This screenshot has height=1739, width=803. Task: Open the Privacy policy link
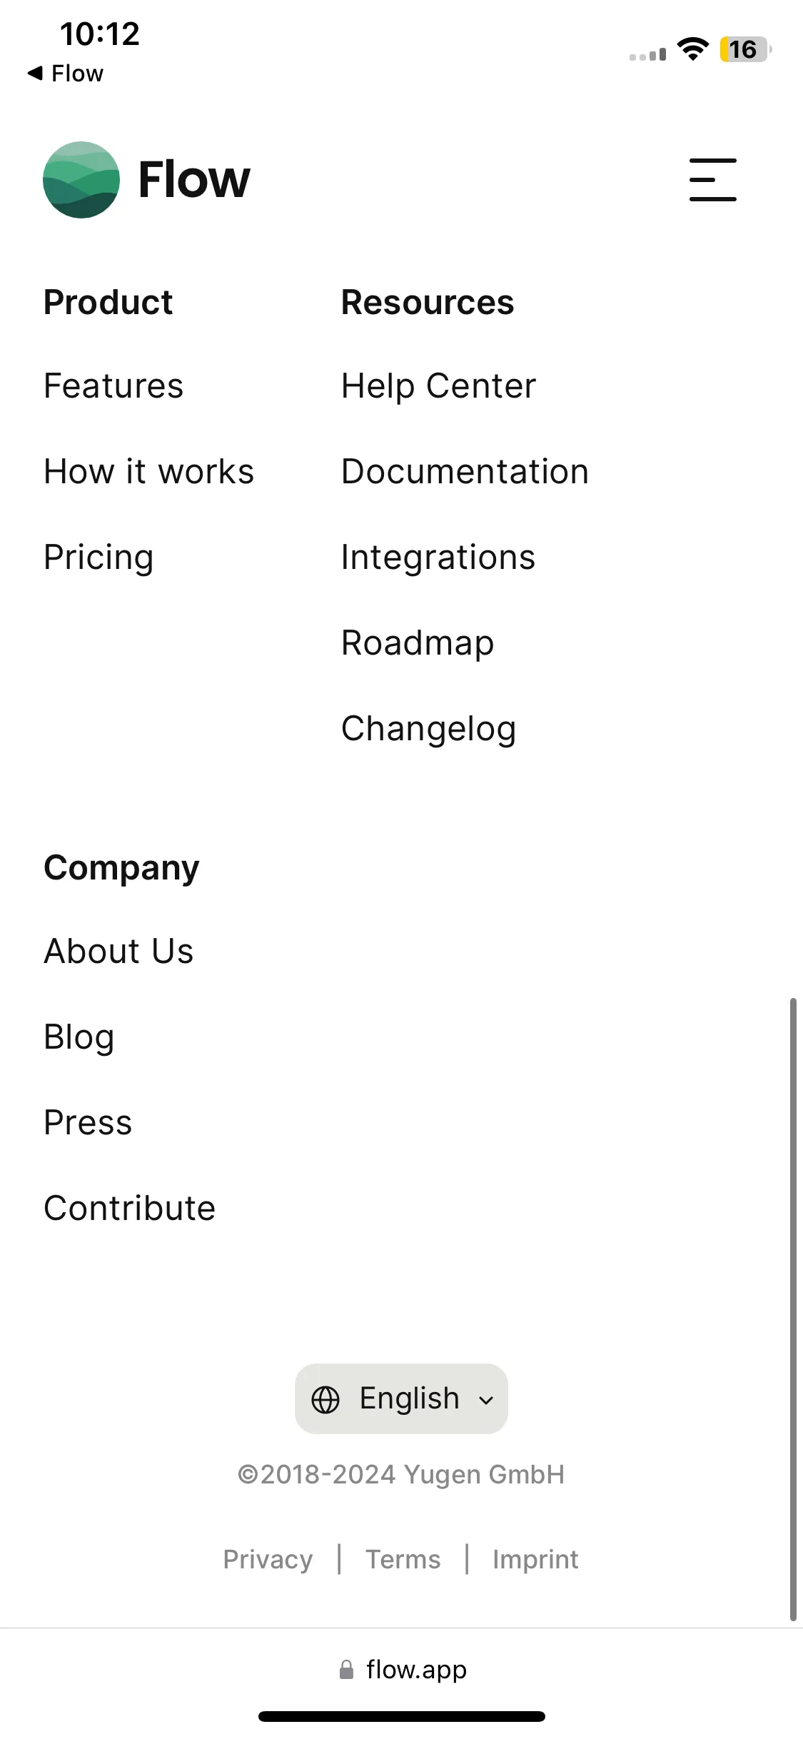coord(268,1559)
